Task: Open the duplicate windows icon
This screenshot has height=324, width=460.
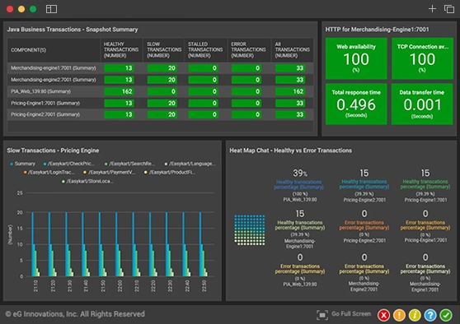Action: click(x=448, y=9)
